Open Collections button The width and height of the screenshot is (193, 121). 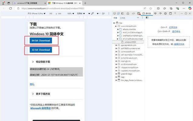click(171, 8)
